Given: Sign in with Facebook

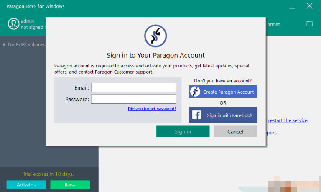Looking at the screenshot, I should (x=223, y=115).
